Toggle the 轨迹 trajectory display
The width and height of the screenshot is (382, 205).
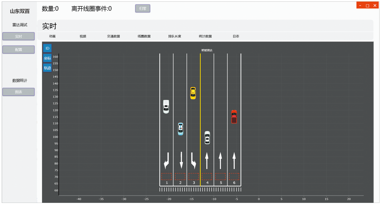click(47, 68)
